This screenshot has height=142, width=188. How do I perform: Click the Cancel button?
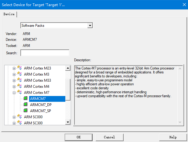pos(109,137)
